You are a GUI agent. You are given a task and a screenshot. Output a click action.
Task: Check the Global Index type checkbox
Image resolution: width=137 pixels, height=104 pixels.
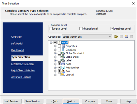point(59,57)
